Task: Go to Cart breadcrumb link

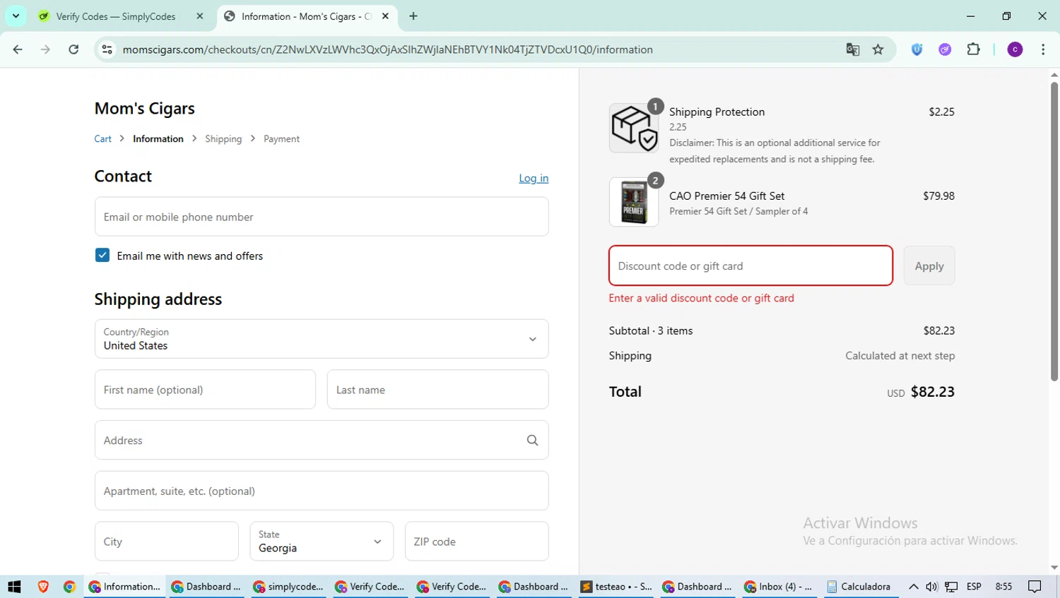Action: (102, 139)
